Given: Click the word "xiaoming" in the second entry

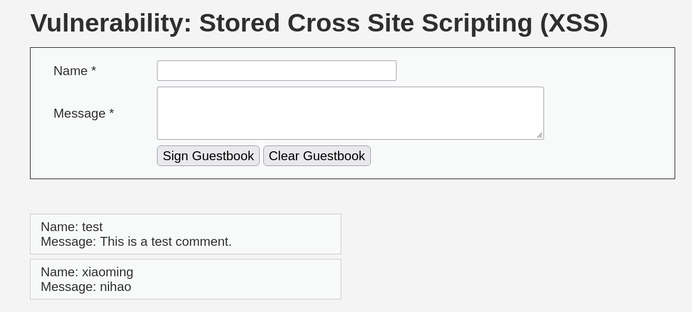Looking at the screenshot, I should (x=107, y=272).
